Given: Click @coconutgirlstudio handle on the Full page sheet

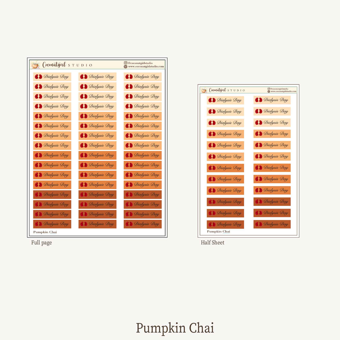Looking at the screenshot, I should 140,63.
